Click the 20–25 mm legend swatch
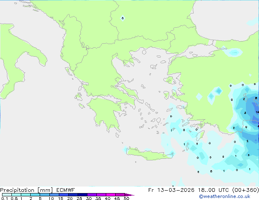The height and width of the screenshot is (200, 259). [x=73, y=195]
